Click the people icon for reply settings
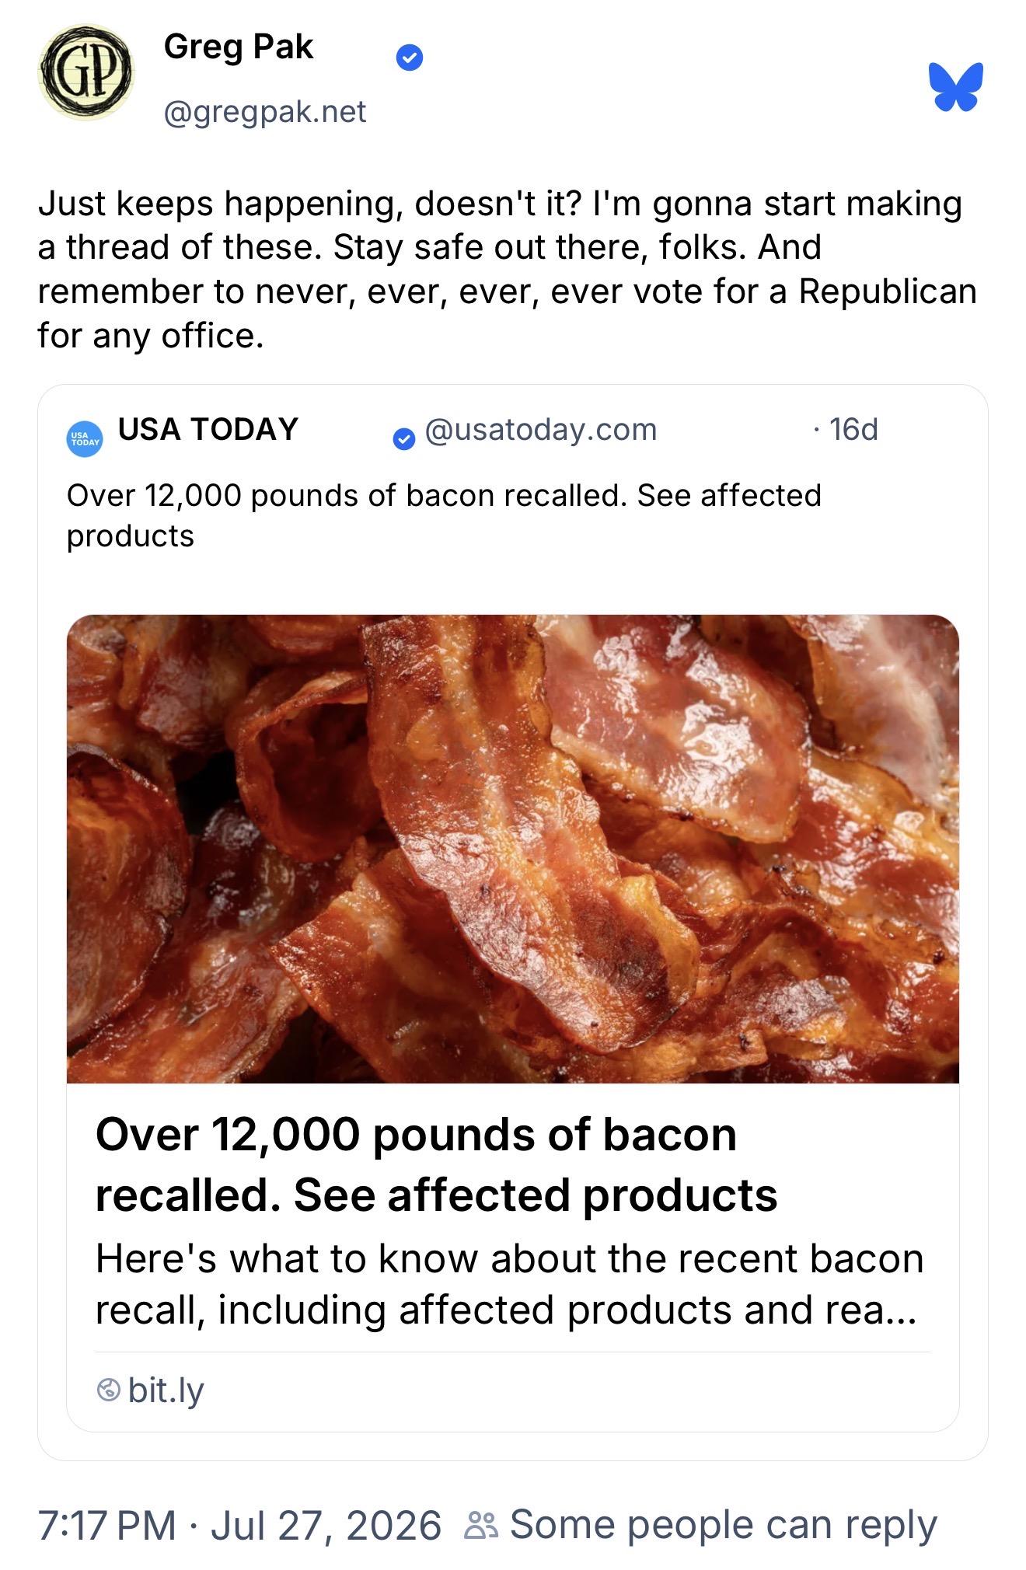Screen dimensions: 1026x1570 click(x=481, y=1526)
